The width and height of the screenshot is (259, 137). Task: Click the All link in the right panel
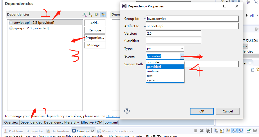click(252, 16)
